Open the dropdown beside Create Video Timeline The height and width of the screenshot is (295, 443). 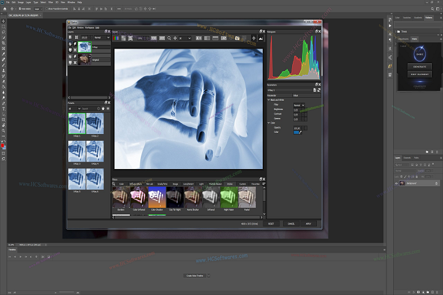(209, 275)
